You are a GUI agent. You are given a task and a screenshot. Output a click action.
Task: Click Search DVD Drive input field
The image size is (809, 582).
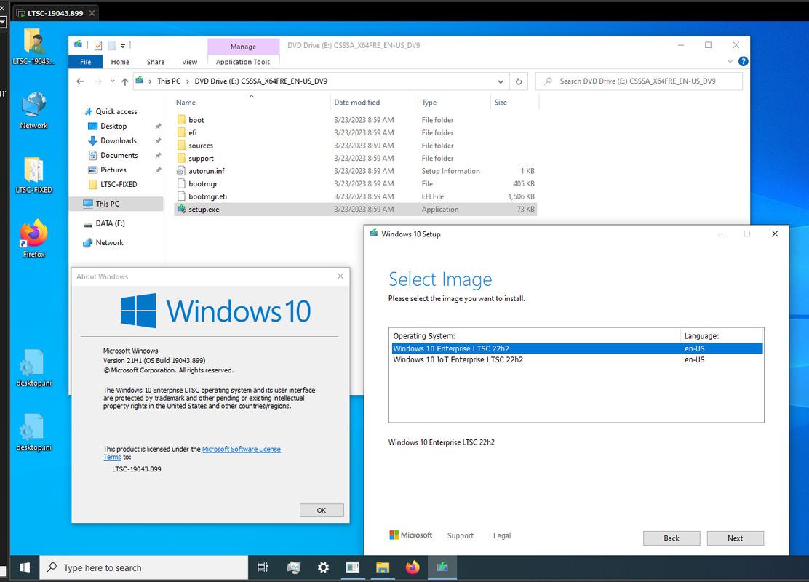(639, 81)
